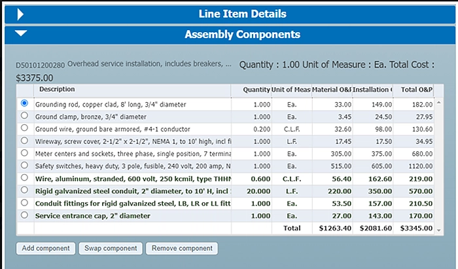Click the assembly cost $3375.00 text
This screenshot has width=458, height=269.
click(x=35, y=78)
